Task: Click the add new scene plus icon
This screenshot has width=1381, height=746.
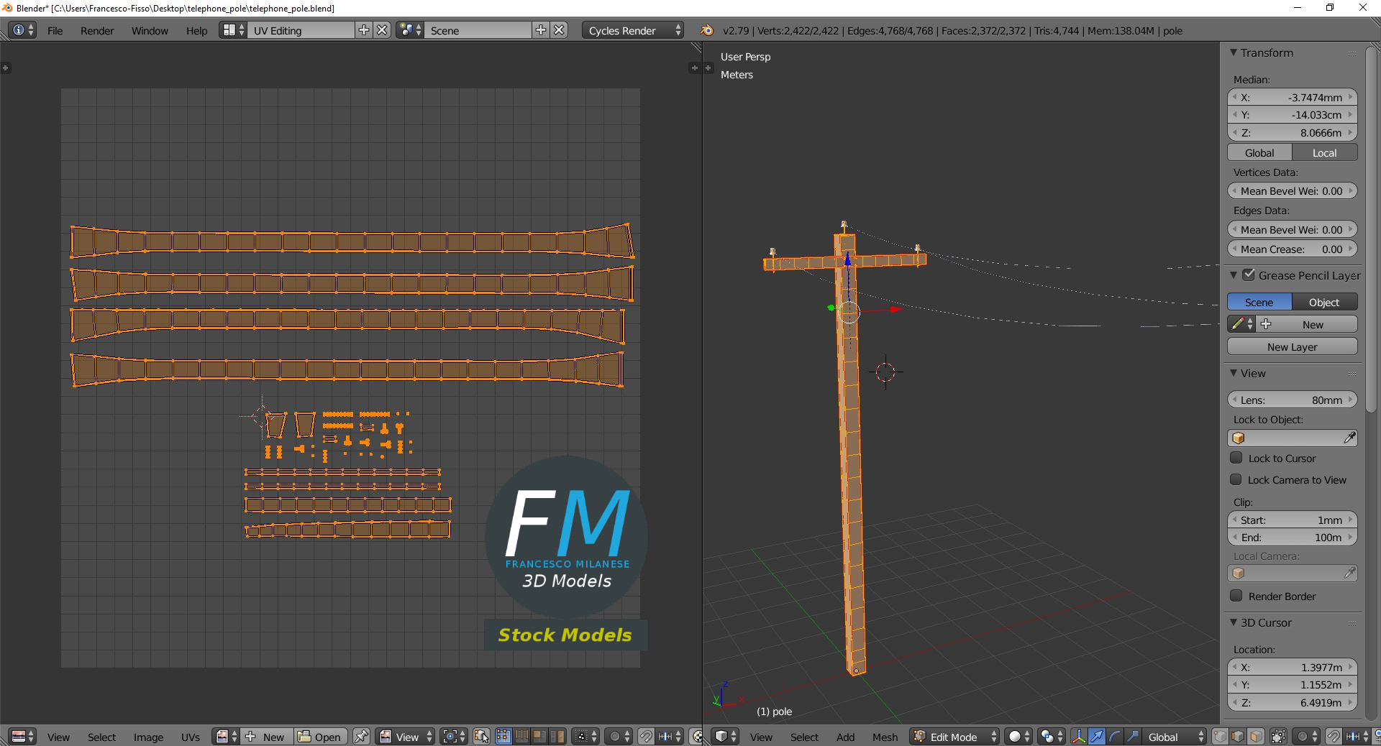Action: tap(541, 30)
